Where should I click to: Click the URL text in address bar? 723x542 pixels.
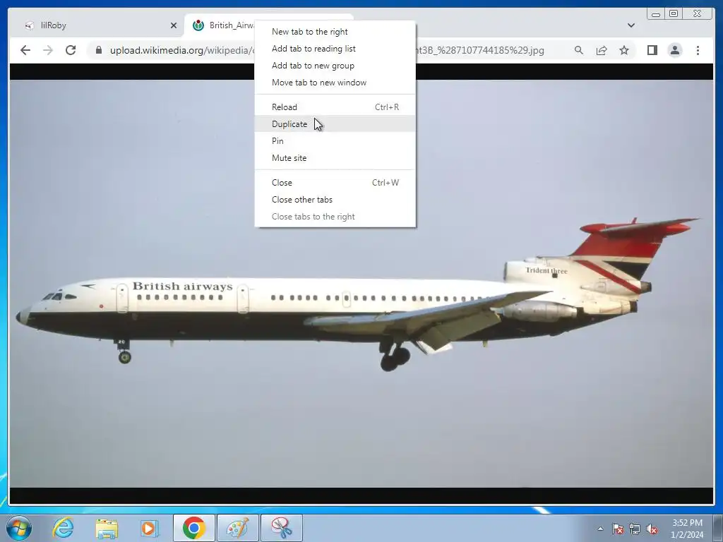point(181,50)
